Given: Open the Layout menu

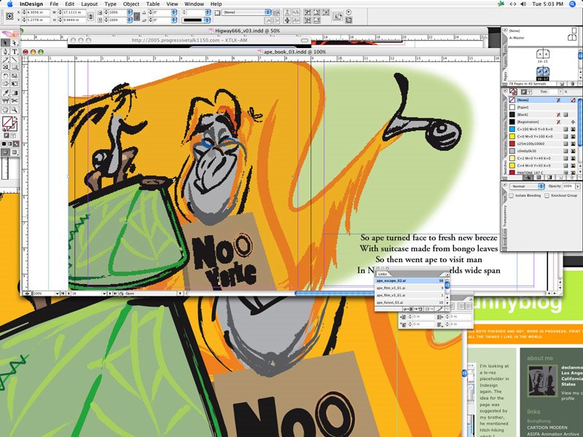Looking at the screenshot, I should (89, 4).
